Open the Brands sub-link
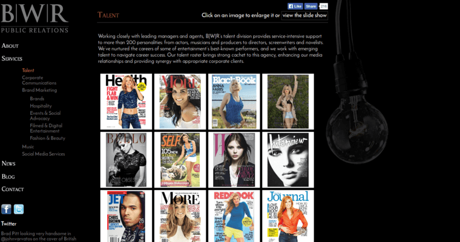This screenshot has width=460, height=242. coord(37,99)
